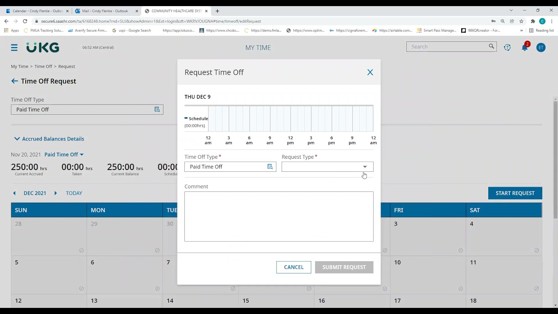Open password key icon in address bar
The image size is (558, 314).
pos(493,21)
